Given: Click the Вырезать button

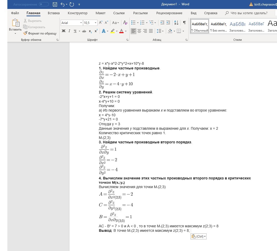Looking at the screenshot, I should pyautogui.click(x=33, y=21).
